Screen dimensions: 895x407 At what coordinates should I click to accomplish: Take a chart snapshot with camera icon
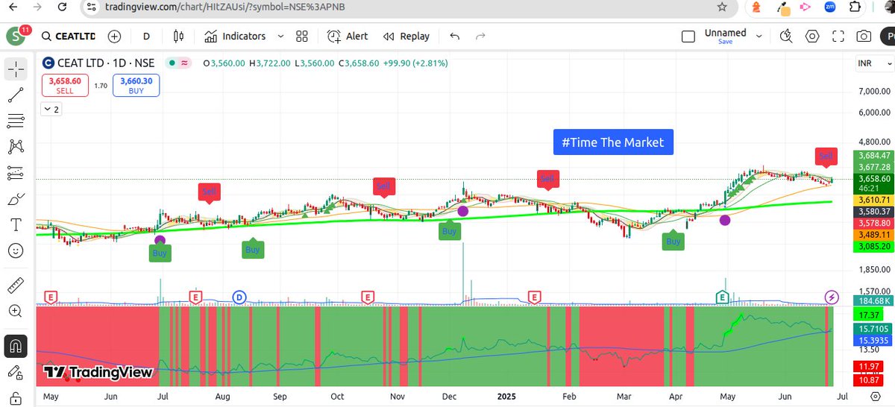tap(864, 36)
